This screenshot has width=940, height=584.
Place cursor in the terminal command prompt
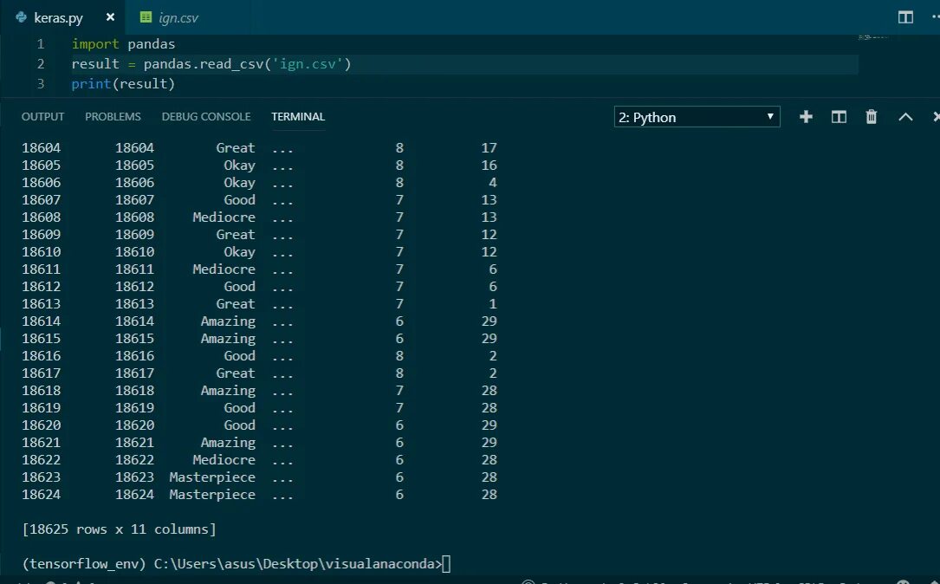[447, 564]
